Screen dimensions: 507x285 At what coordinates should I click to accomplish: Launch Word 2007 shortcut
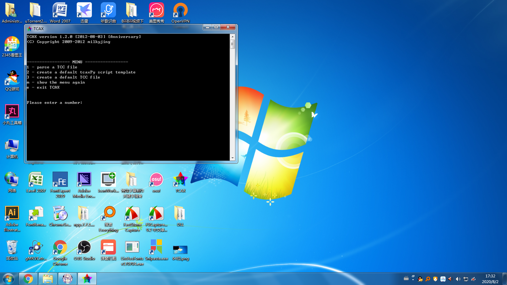coord(60,13)
